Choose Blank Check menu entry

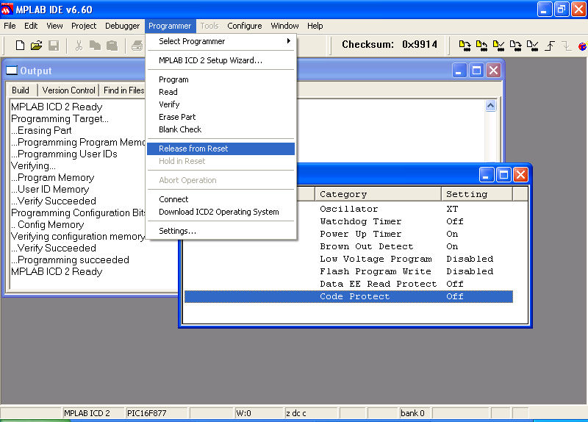tap(221, 129)
